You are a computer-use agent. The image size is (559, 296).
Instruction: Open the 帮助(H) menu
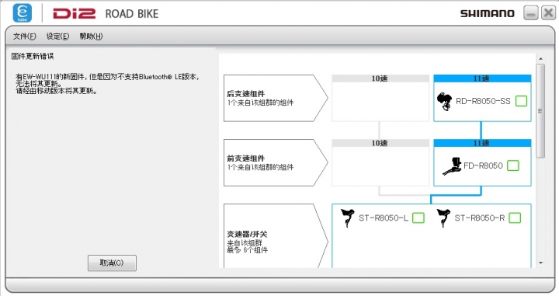(91, 36)
